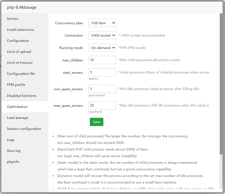Expand the Connection type dropdown
The width and height of the screenshot is (225, 194).
pyautogui.click(x=102, y=35)
